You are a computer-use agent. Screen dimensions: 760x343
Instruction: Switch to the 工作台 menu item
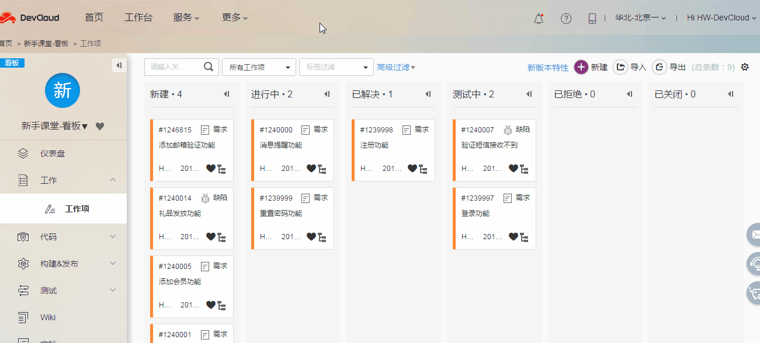click(138, 17)
